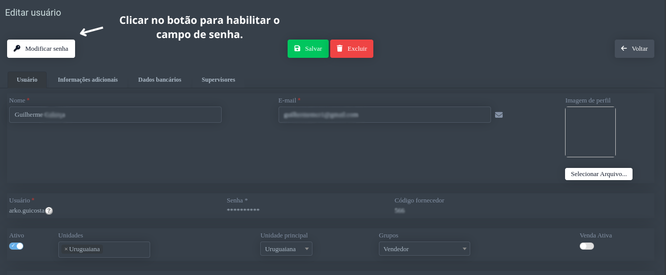This screenshot has width=666, height=275.
Task: Click the empty profile image box
Action: [x=590, y=132]
